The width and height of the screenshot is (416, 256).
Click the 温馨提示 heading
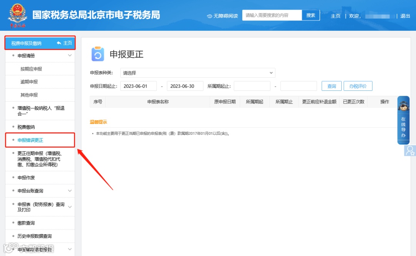coord(99,122)
